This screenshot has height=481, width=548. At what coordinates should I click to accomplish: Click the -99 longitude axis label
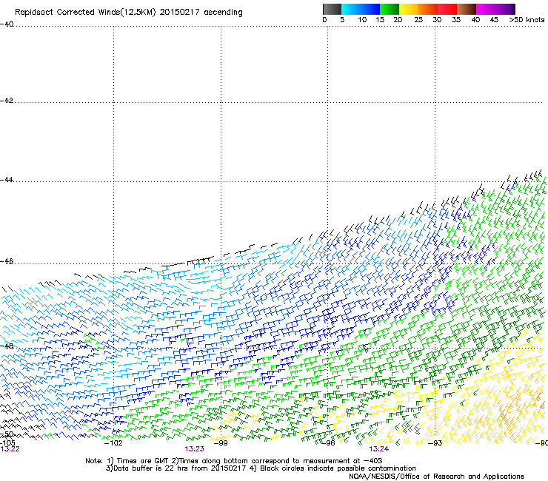pos(221,443)
